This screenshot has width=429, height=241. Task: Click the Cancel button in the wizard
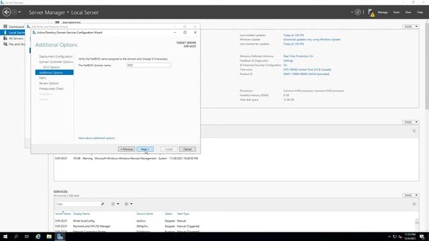point(188,149)
